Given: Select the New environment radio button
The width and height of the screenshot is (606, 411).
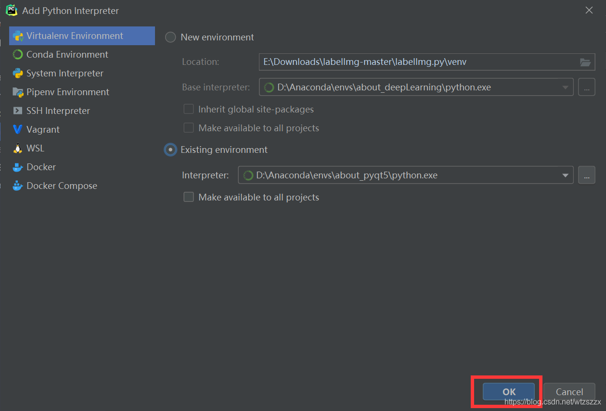Looking at the screenshot, I should pos(170,37).
